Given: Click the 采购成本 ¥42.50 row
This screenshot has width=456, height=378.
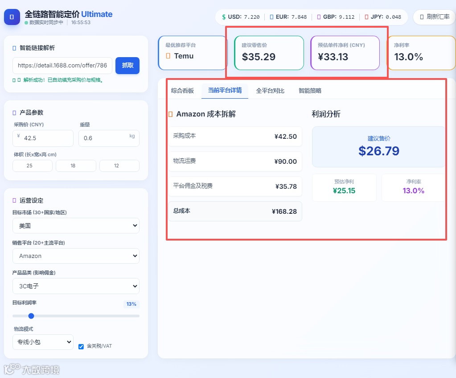Looking at the screenshot, I should click(235, 136).
